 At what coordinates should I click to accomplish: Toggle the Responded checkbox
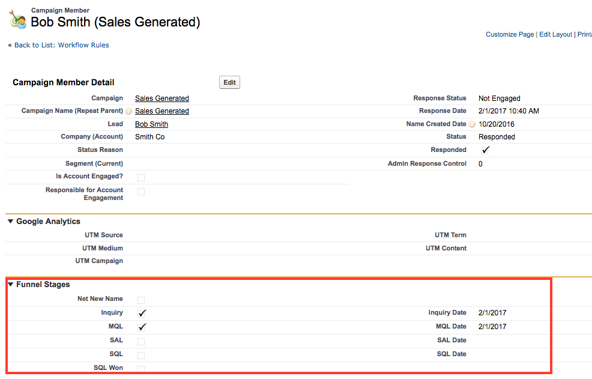485,150
